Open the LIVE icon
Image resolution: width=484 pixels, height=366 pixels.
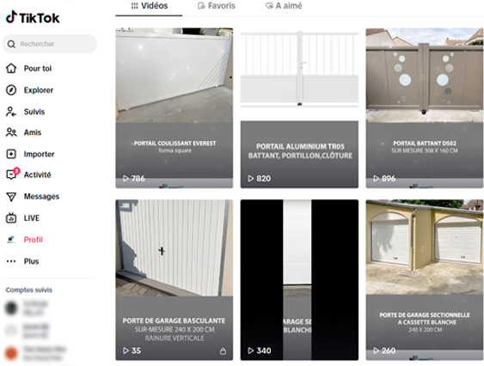[x=11, y=218]
